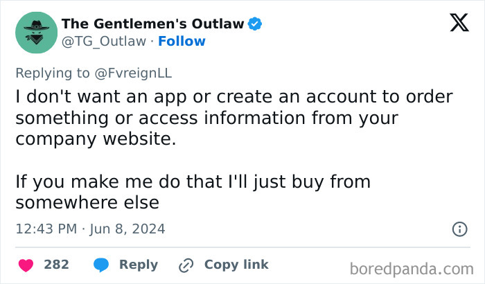485x284 pixels.
Task: Click the 282 likes count
Action: click(x=56, y=265)
